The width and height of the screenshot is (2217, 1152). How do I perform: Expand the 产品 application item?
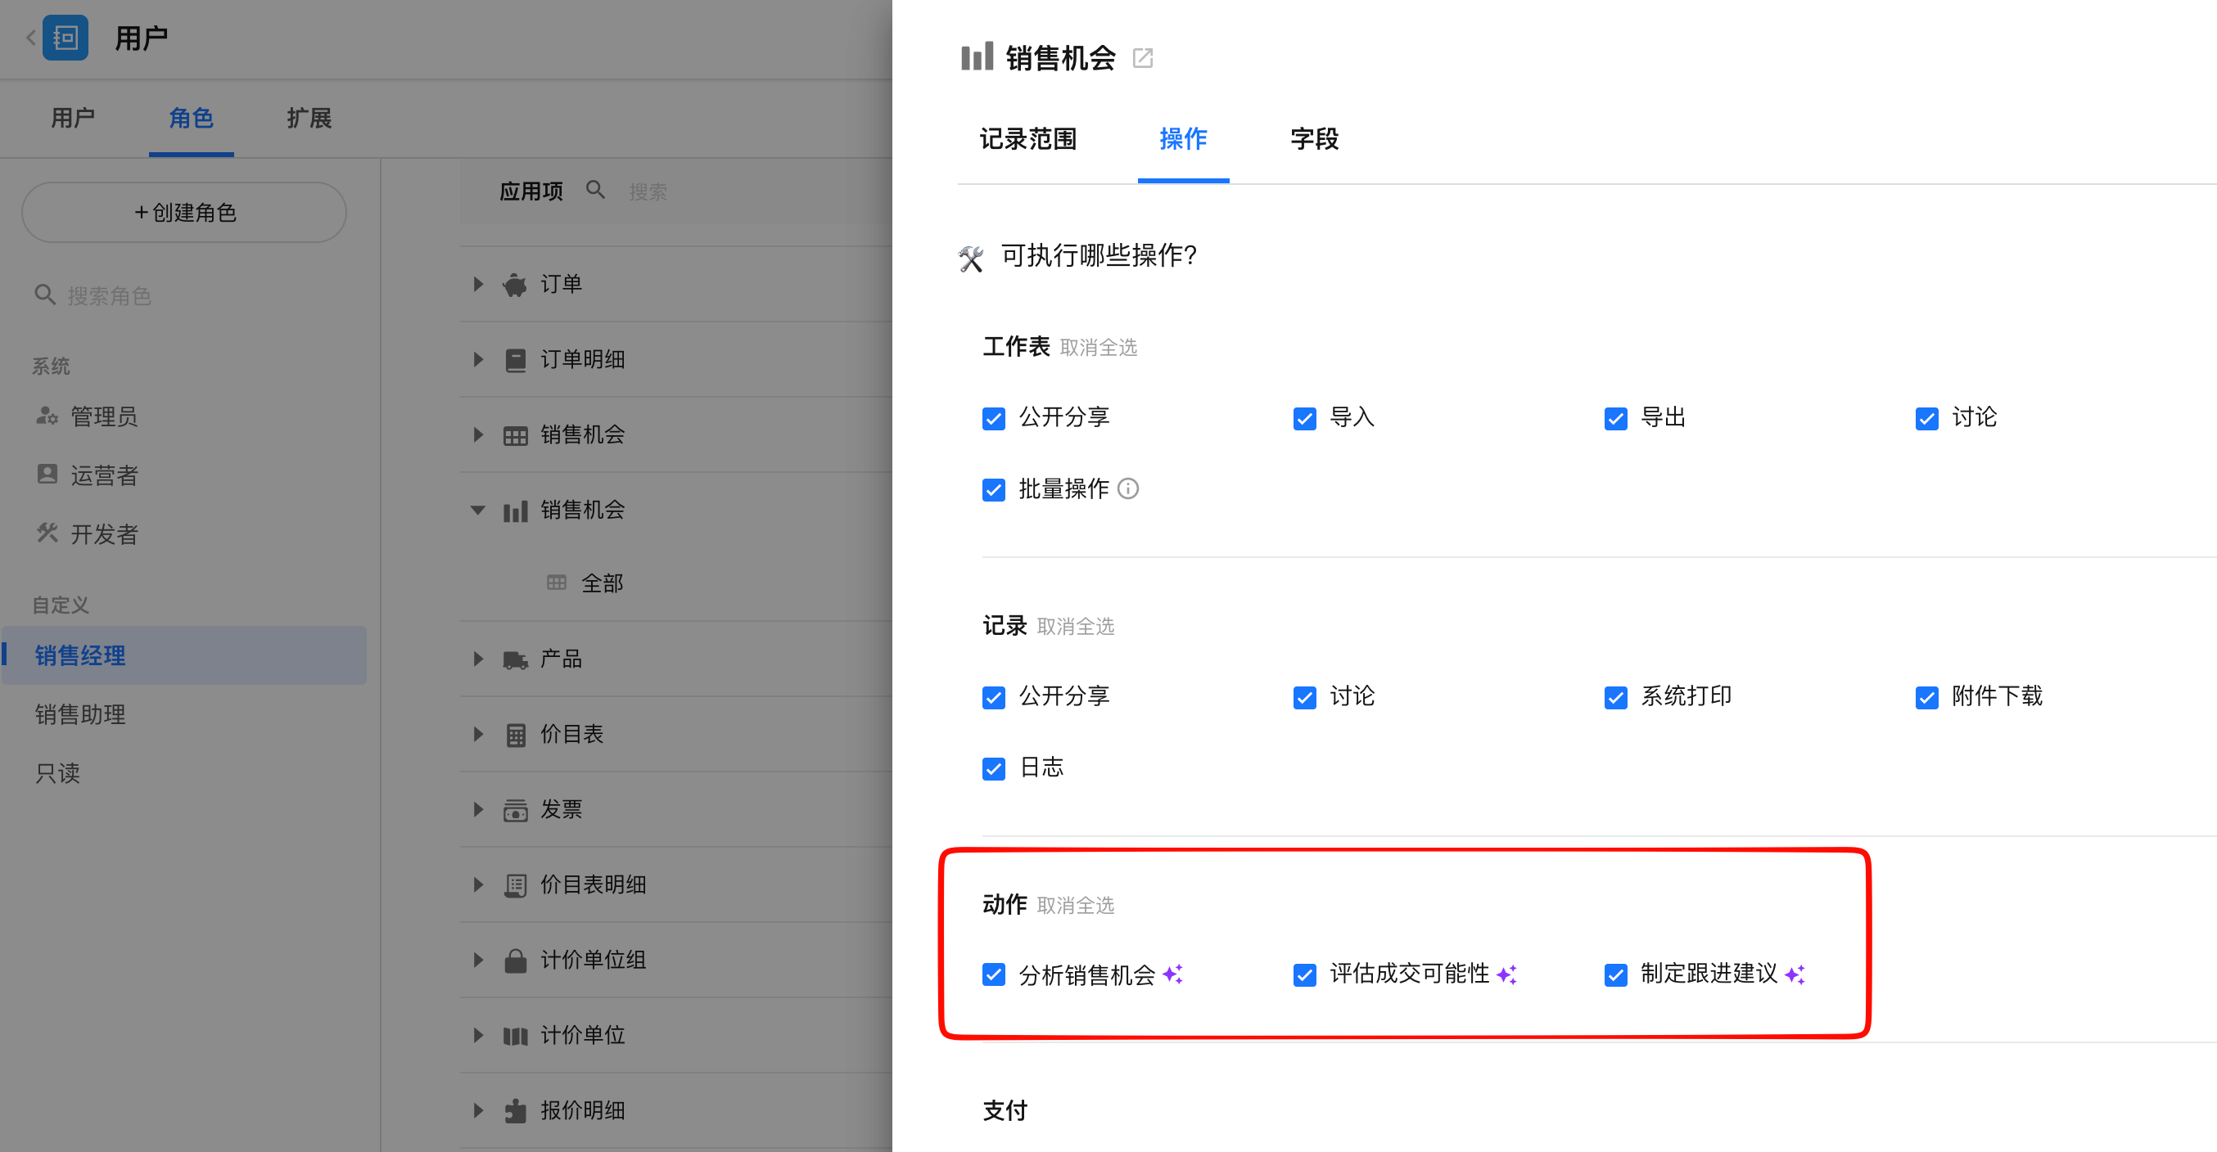click(x=478, y=659)
